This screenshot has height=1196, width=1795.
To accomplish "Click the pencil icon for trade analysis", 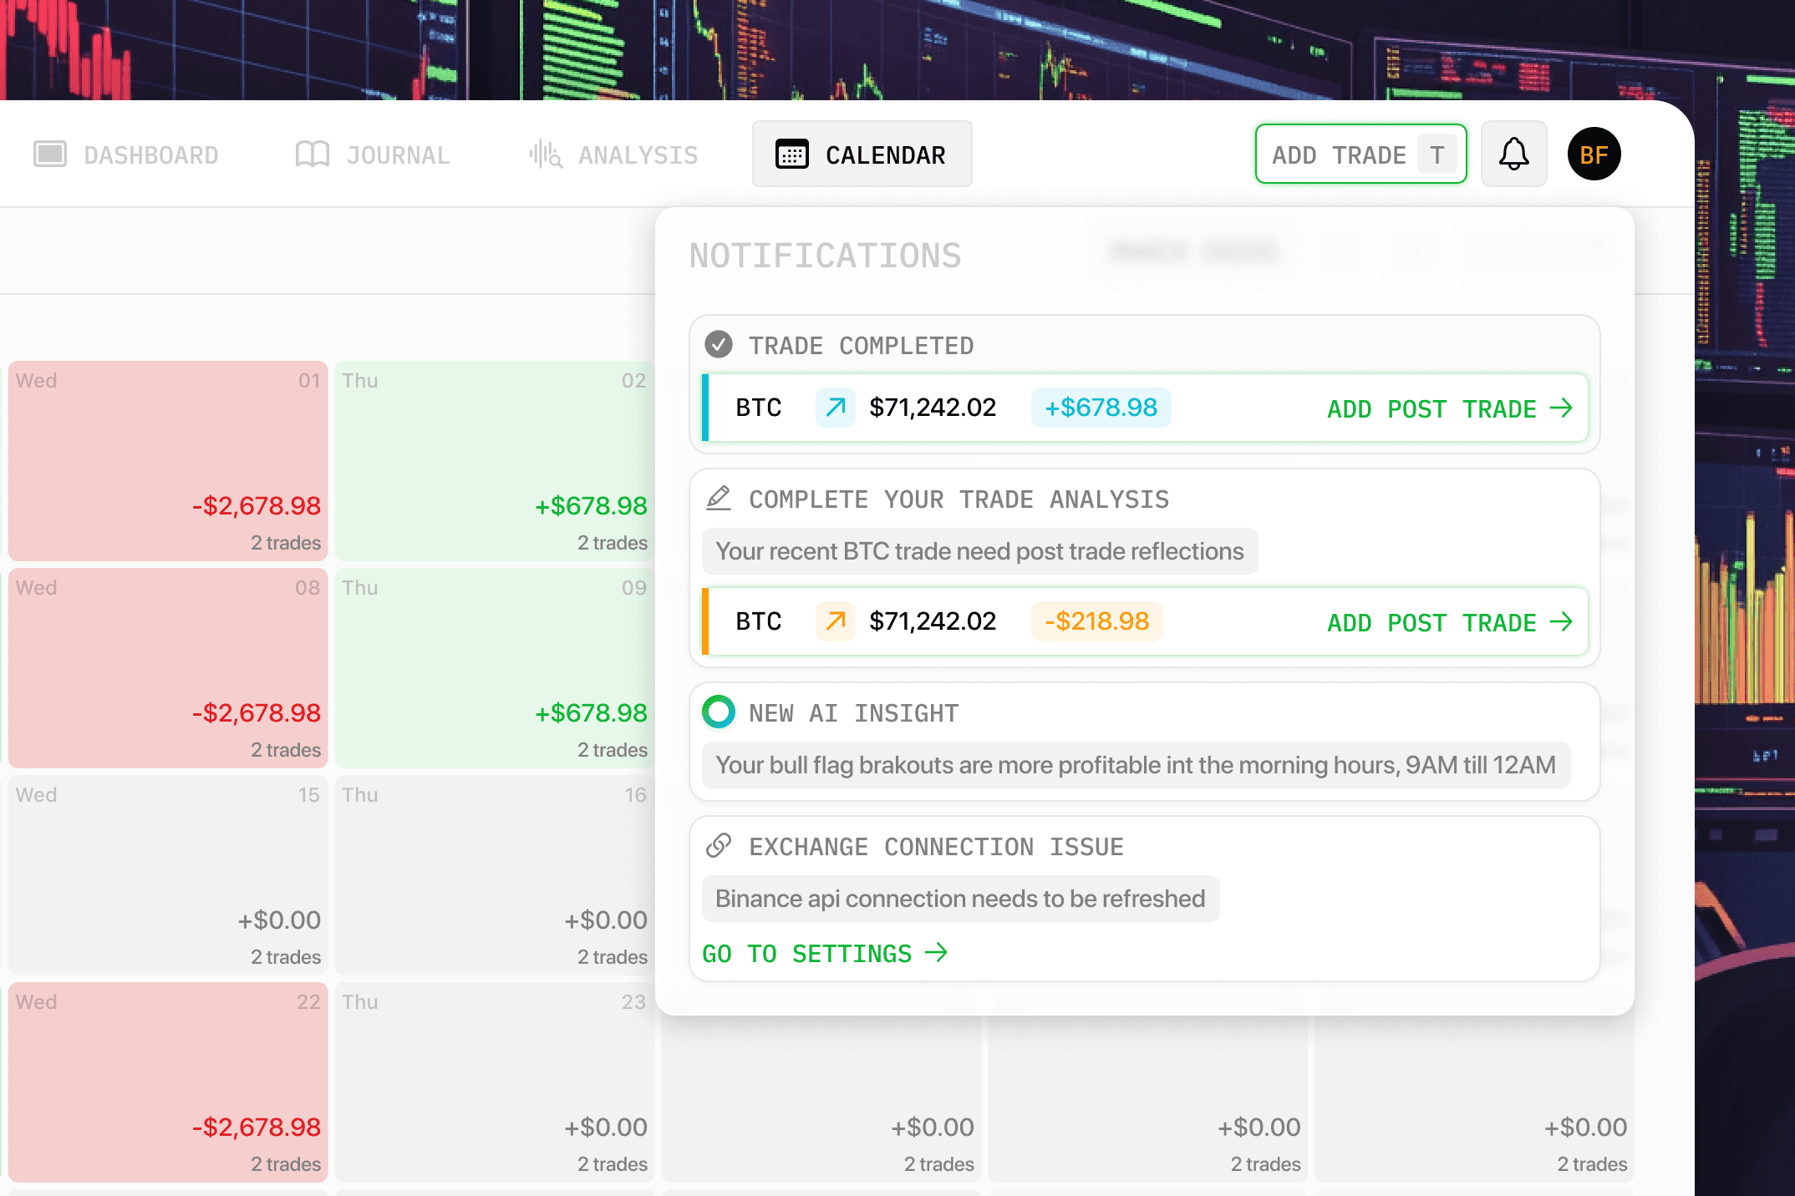I will [718, 499].
